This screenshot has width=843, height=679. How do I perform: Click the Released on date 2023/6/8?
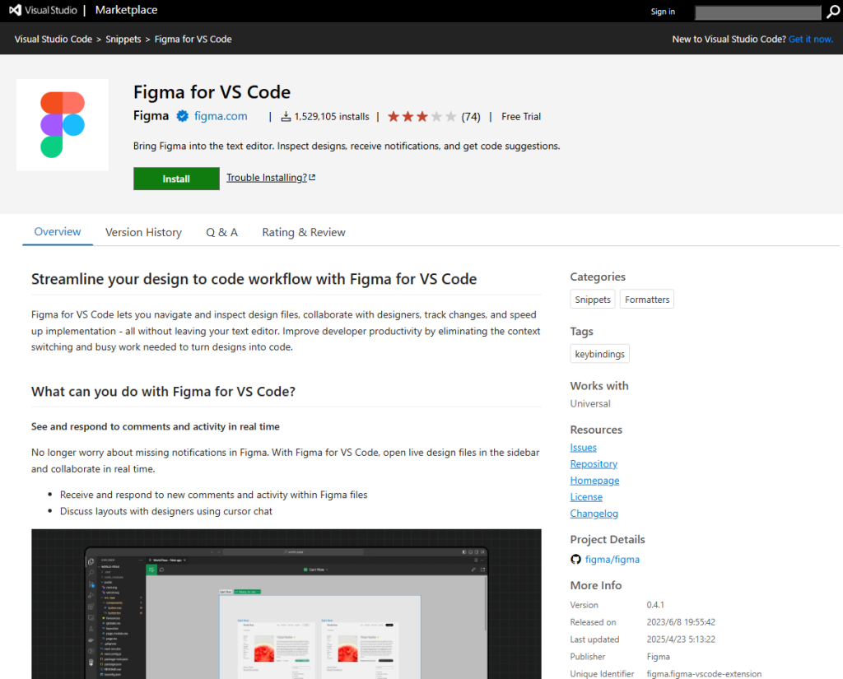[x=681, y=622]
